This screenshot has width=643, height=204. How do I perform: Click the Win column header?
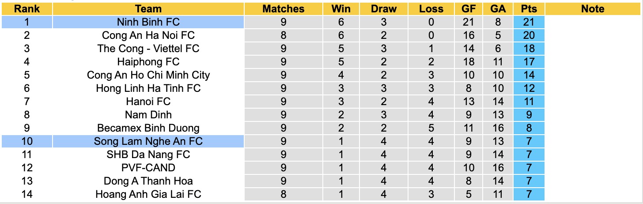[x=340, y=9]
